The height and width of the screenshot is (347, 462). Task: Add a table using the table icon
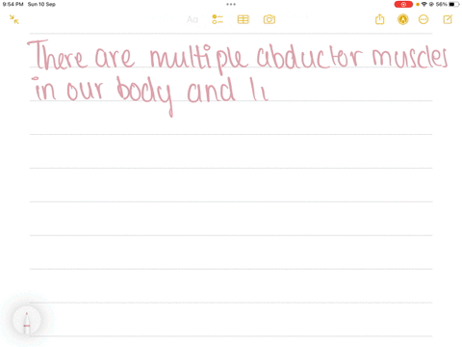coord(244,19)
